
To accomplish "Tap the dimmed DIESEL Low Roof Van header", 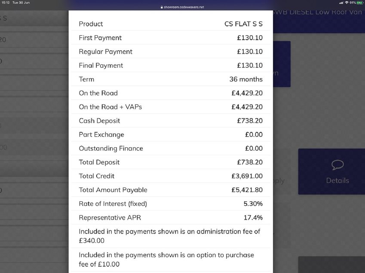I will click(318, 12).
